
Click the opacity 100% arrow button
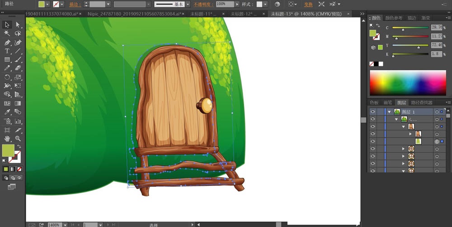click(x=237, y=5)
